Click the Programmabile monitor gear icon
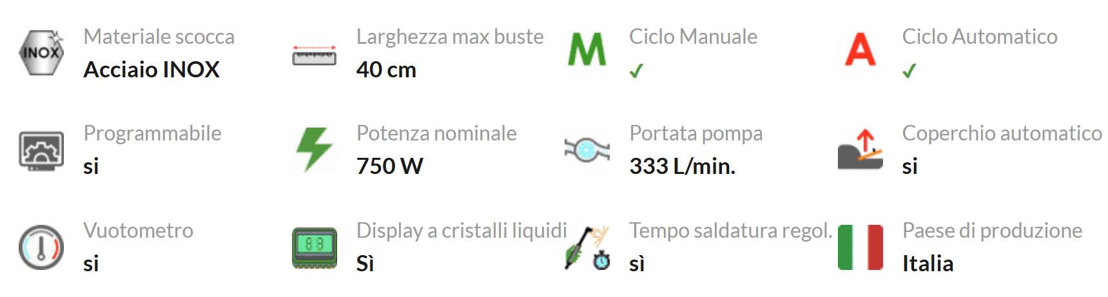 tap(41, 151)
